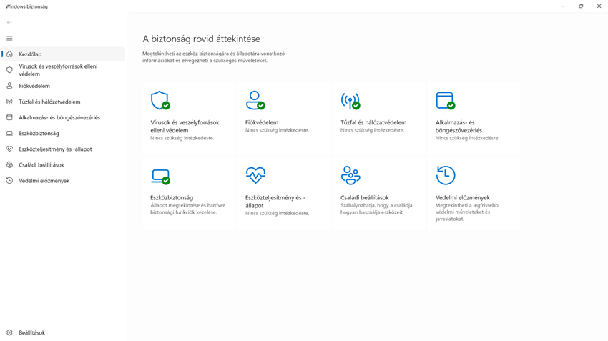Viewport: 608px width, 341px height.
Task: Click the shield icon in sidebar
Action: coord(10,70)
